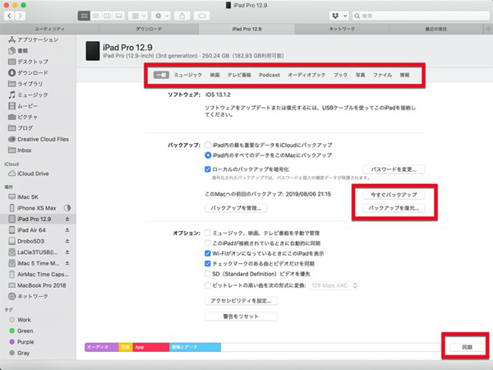Screen dimensions: 493x370
Task: Open ピクチャ in the sidebar
Action: point(23,117)
